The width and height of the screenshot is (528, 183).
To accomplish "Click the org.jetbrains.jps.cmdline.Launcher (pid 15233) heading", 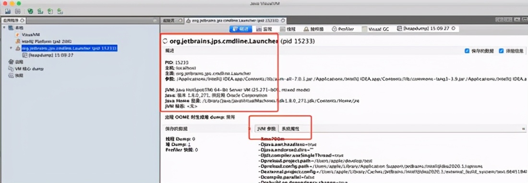I will (x=242, y=41).
